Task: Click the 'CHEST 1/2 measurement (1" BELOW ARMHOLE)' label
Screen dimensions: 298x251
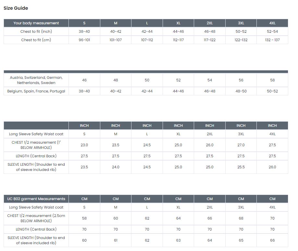Action: (36, 145)
